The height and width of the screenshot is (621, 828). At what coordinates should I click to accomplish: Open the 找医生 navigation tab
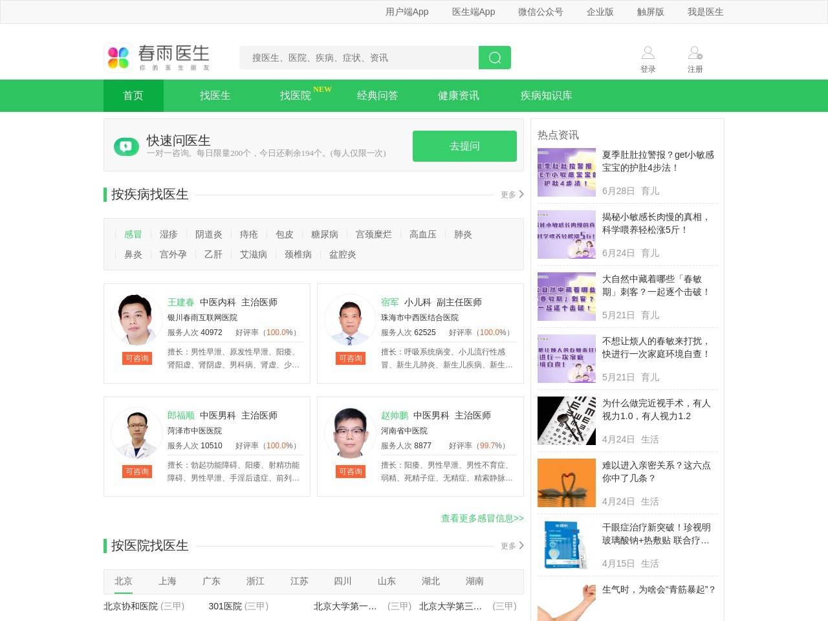click(215, 96)
